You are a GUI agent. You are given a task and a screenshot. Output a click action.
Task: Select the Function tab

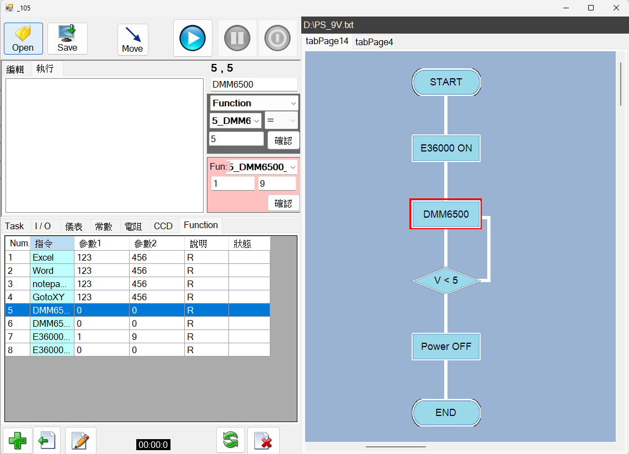pyautogui.click(x=201, y=225)
